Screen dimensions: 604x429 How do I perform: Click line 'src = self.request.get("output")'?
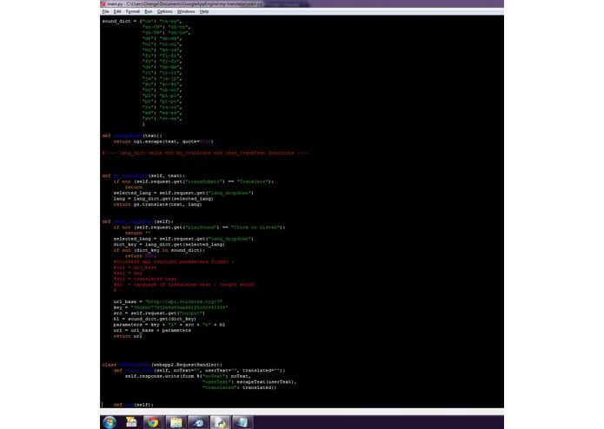tap(159, 313)
